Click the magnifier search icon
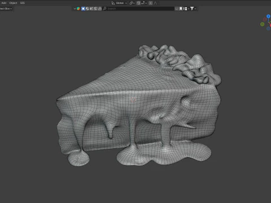271x203 pixels. point(104,8)
